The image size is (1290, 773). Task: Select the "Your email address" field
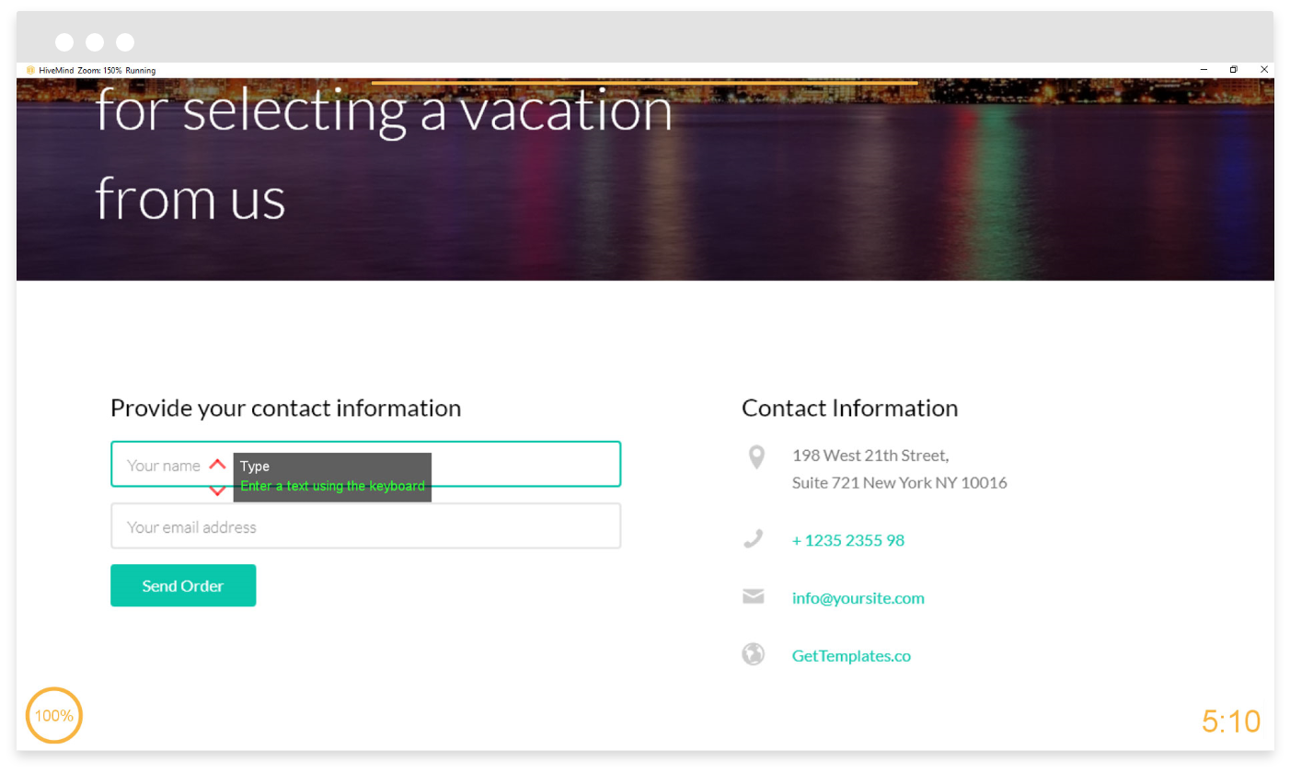click(365, 526)
